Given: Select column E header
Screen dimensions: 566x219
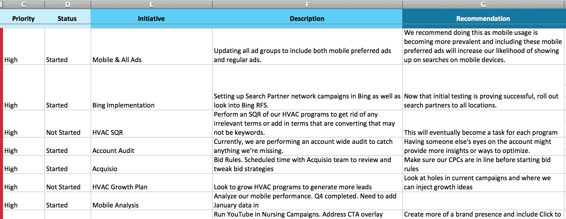Looking at the screenshot, I should 151,5.
